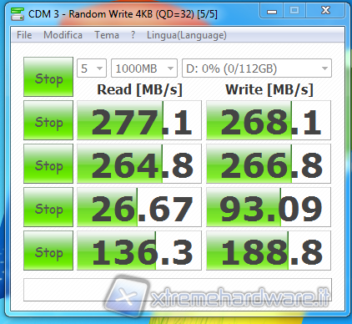Minimize the CDM 3 window
Screen dimensions: 352x324
[x=272, y=11]
